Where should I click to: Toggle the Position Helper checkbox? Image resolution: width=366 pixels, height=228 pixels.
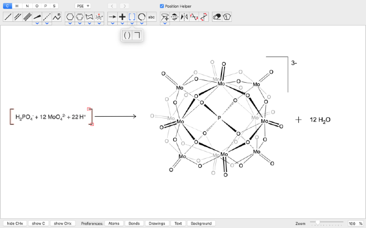click(162, 6)
